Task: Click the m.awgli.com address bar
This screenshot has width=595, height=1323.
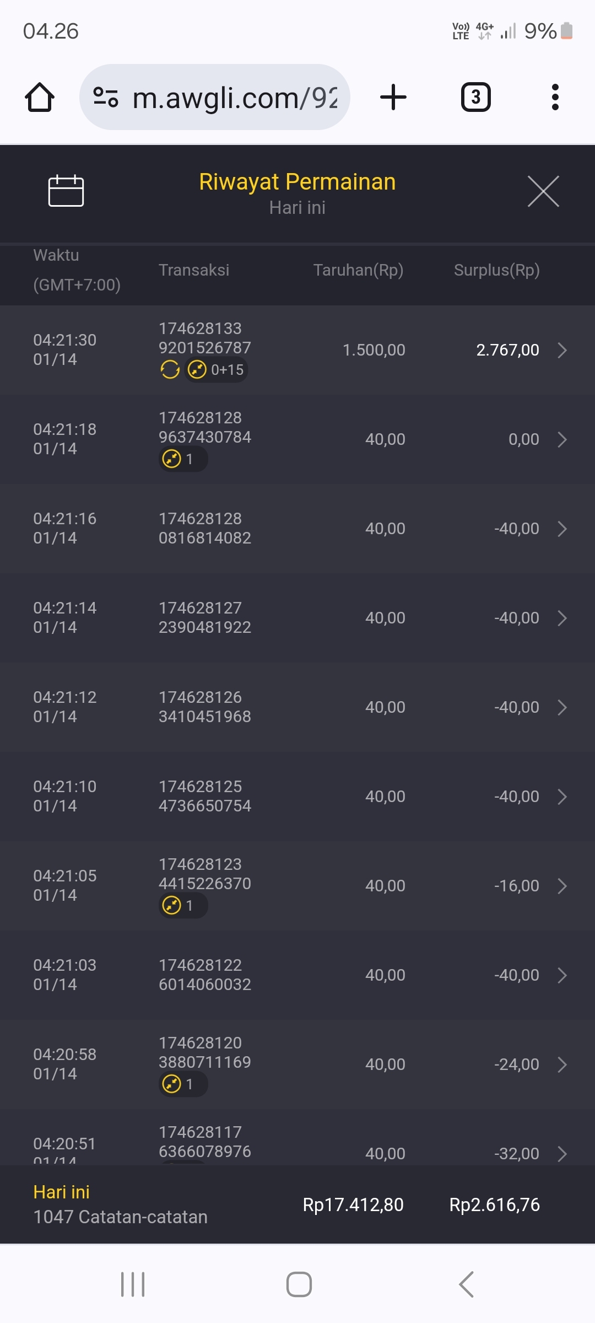Action: coord(234,98)
